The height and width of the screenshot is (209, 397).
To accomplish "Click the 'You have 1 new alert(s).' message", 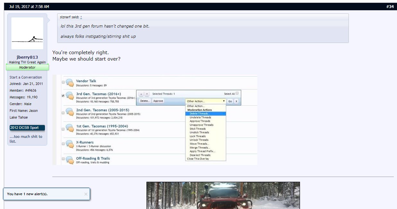I will 27,194.
